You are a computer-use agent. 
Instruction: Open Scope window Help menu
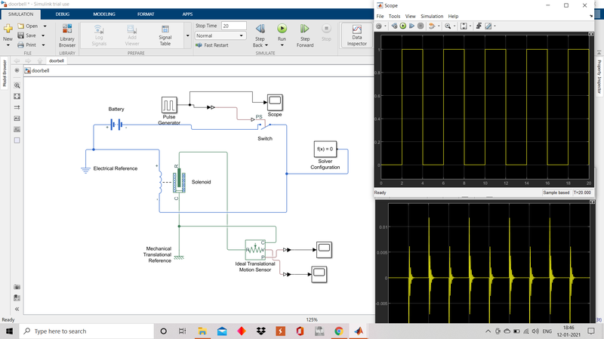click(453, 16)
